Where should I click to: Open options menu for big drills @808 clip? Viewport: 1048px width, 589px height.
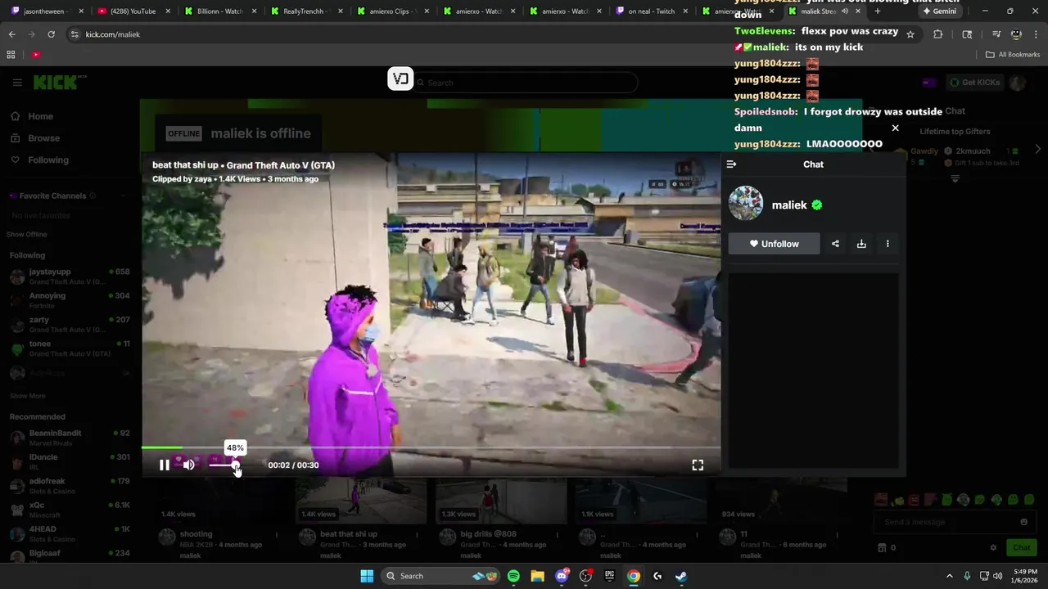[557, 535]
